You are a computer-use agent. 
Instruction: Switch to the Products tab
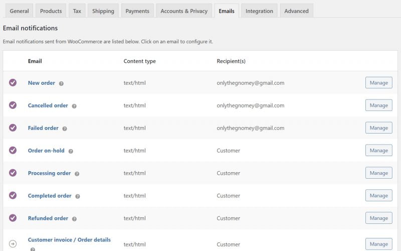51,11
